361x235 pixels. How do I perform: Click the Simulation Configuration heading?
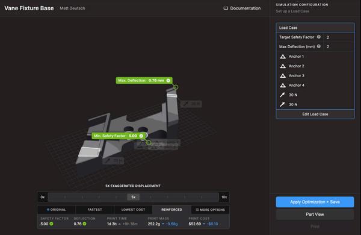(x=302, y=5)
